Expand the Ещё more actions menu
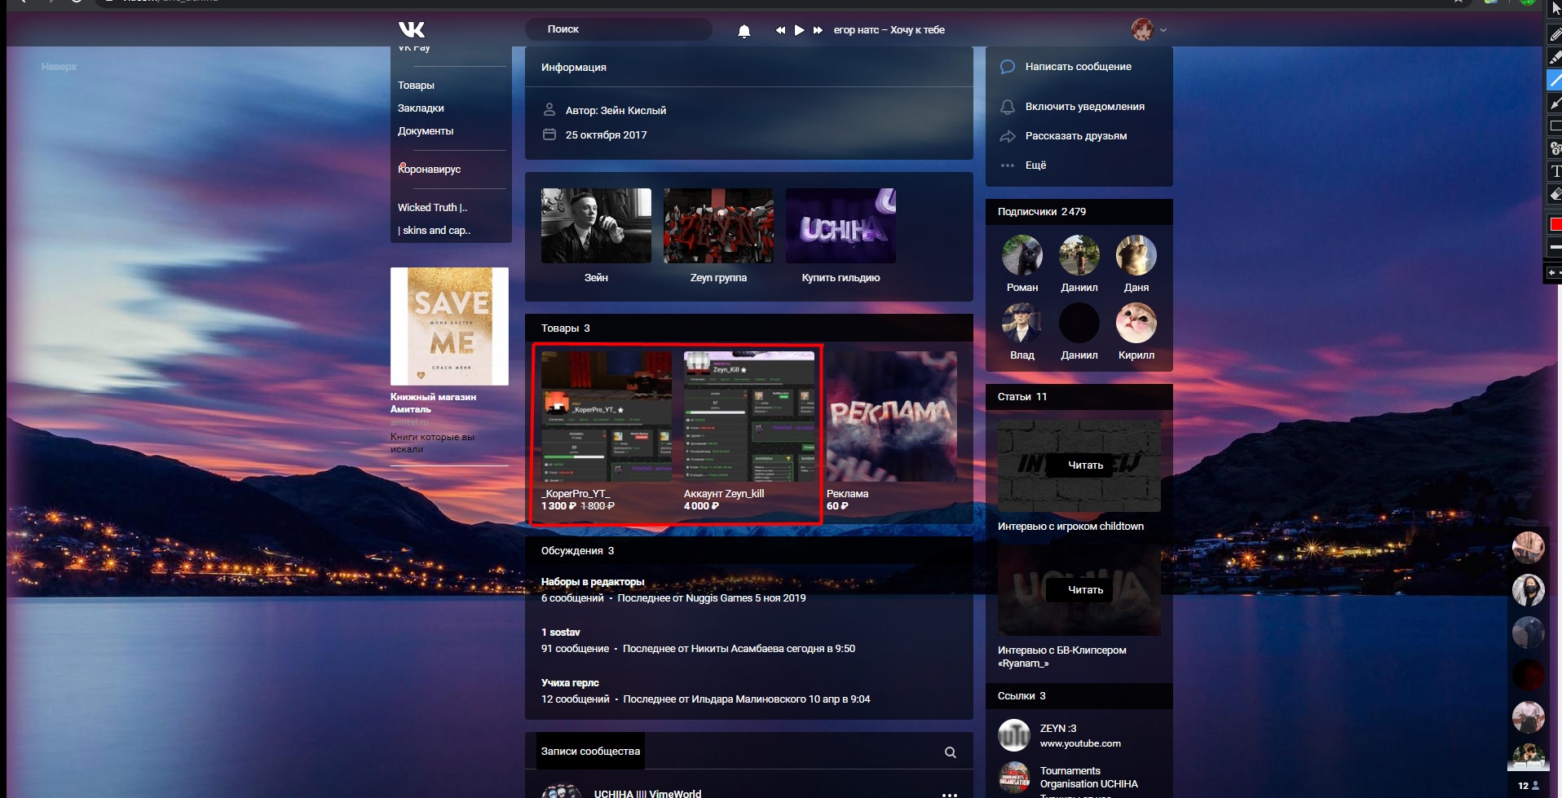 point(1035,165)
